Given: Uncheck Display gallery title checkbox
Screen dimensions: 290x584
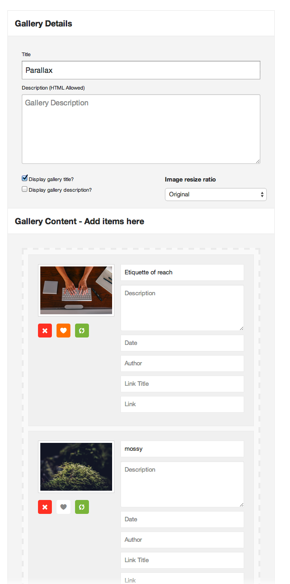Looking at the screenshot, I should tap(25, 178).
